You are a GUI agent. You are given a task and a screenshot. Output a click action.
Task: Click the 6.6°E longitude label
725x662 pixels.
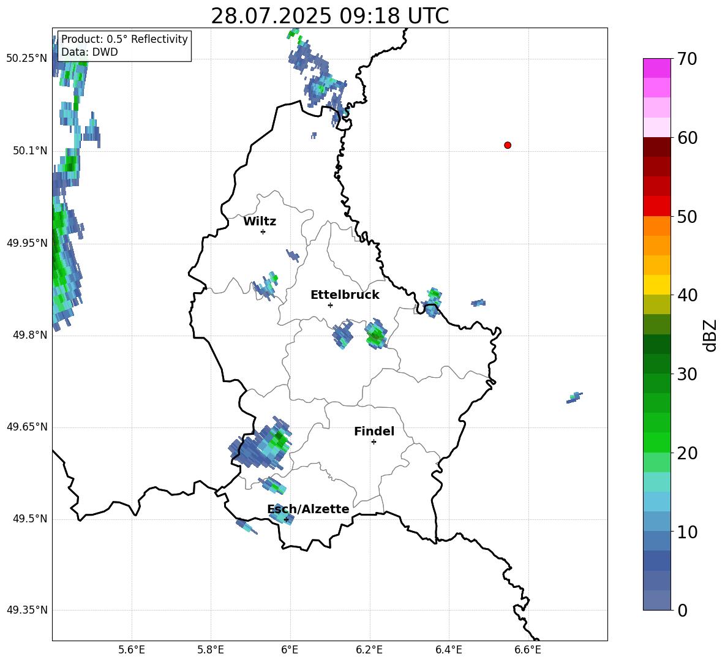coord(528,650)
